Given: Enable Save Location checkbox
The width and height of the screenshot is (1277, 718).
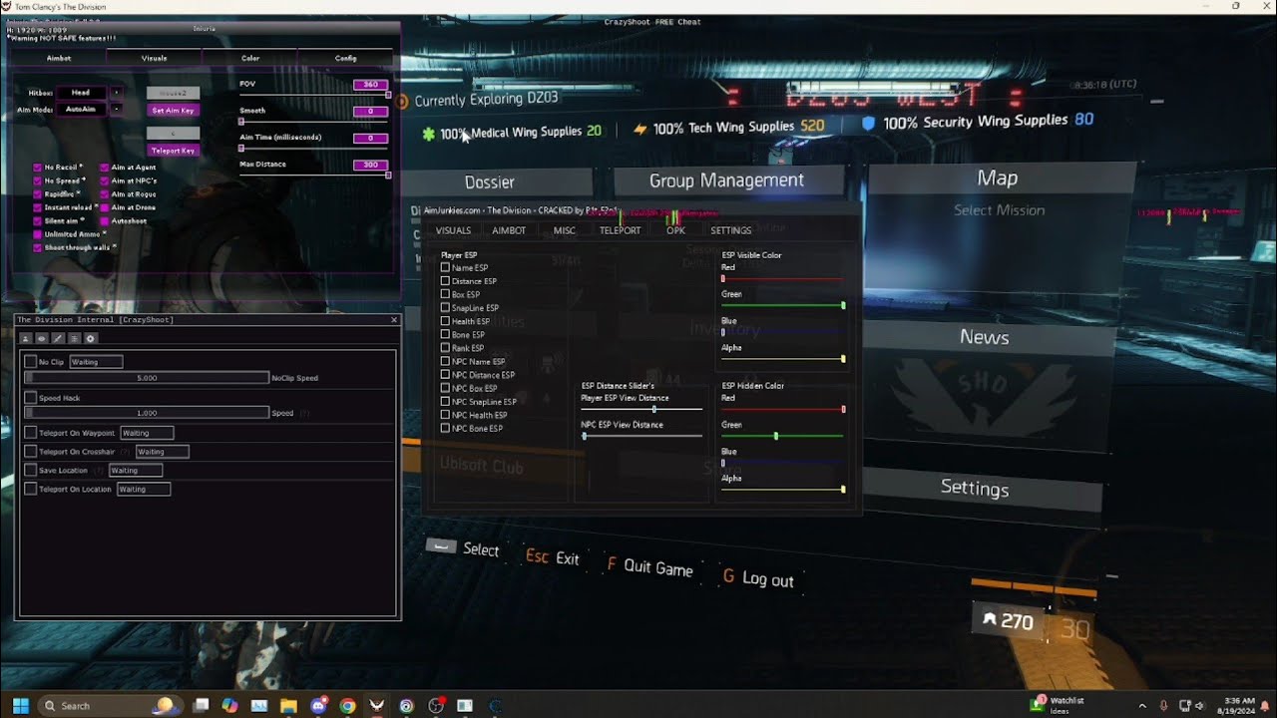Looking at the screenshot, I should (31, 470).
